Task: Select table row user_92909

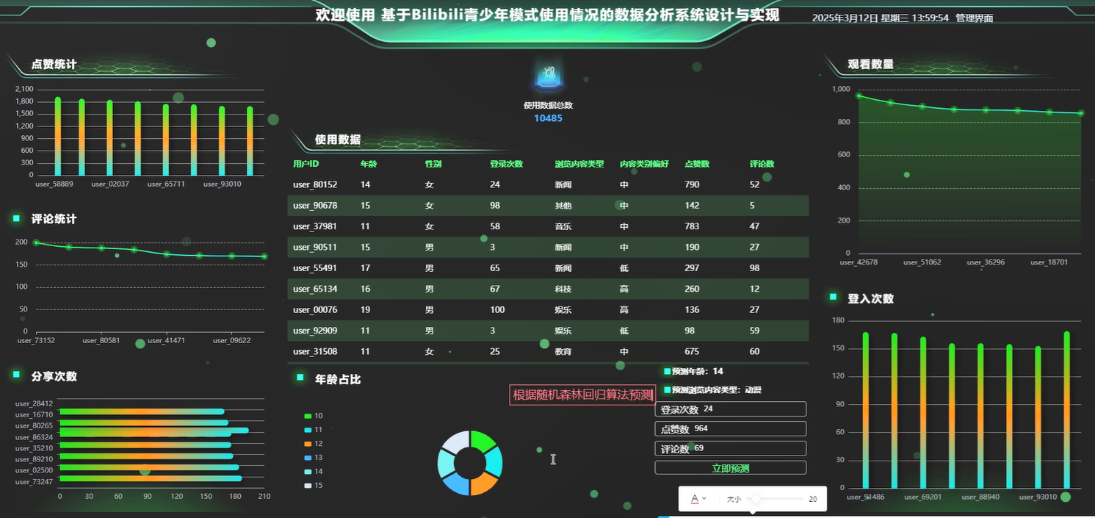Action: pyautogui.click(x=548, y=331)
